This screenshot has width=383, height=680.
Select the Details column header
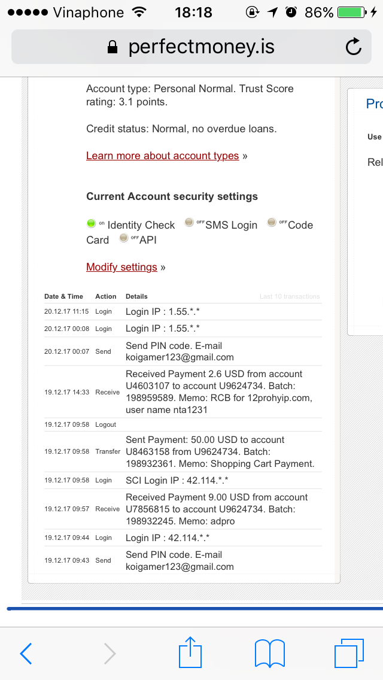136,296
